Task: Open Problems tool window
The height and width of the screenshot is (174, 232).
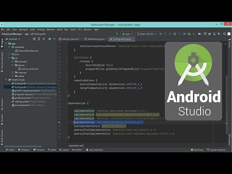Action: point(24,150)
